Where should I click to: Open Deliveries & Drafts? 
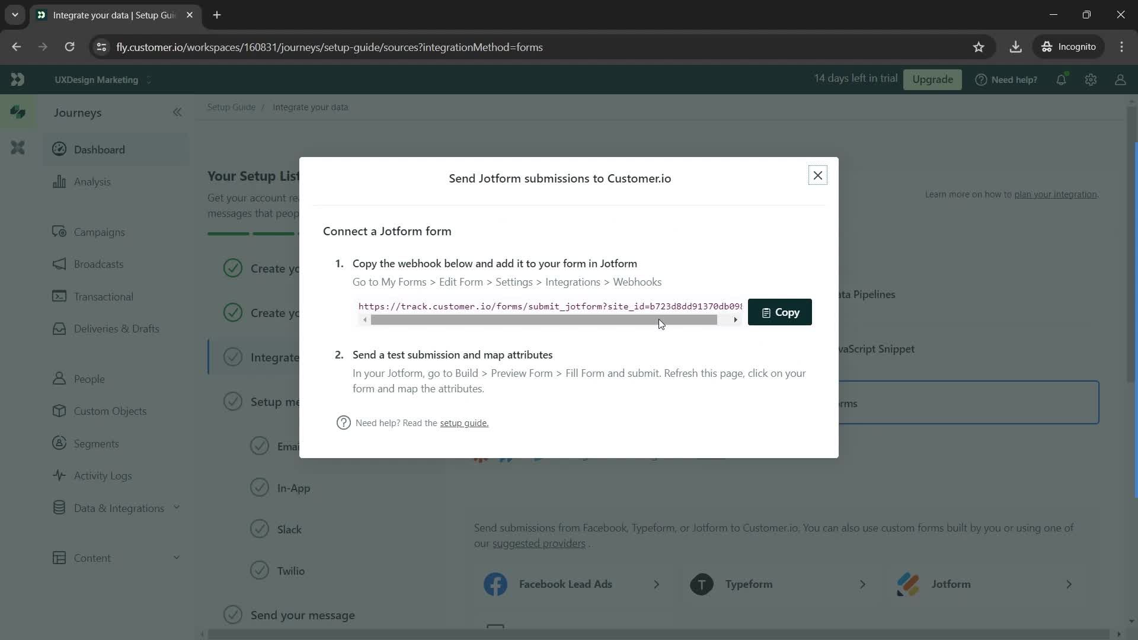pos(116,329)
